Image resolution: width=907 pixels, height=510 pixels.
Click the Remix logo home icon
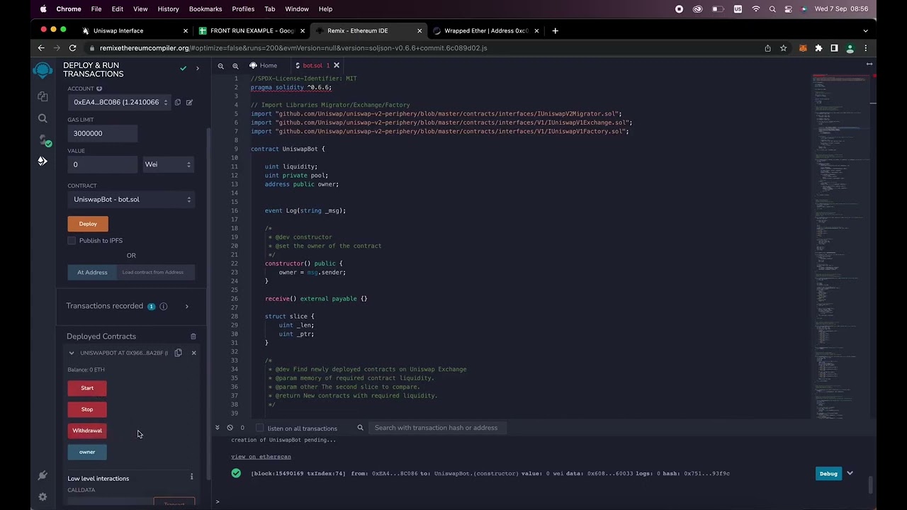pyautogui.click(x=43, y=70)
